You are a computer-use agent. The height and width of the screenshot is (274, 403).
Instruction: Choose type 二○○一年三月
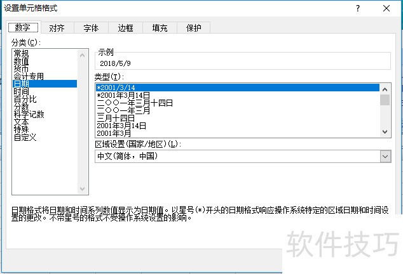pyautogui.click(x=238, y=110)
